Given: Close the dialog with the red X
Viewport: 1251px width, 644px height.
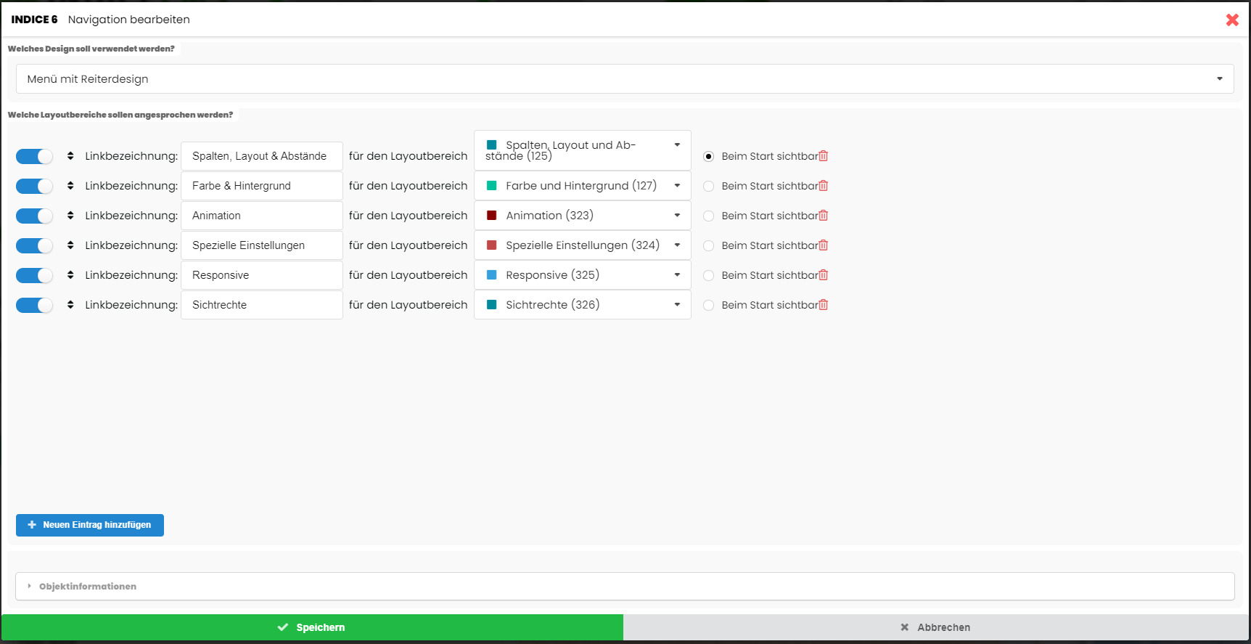Looking at the screenshot, I should [x=1231, y=20].
